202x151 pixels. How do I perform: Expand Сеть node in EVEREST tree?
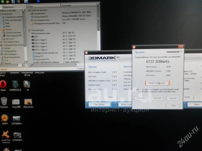5,60
